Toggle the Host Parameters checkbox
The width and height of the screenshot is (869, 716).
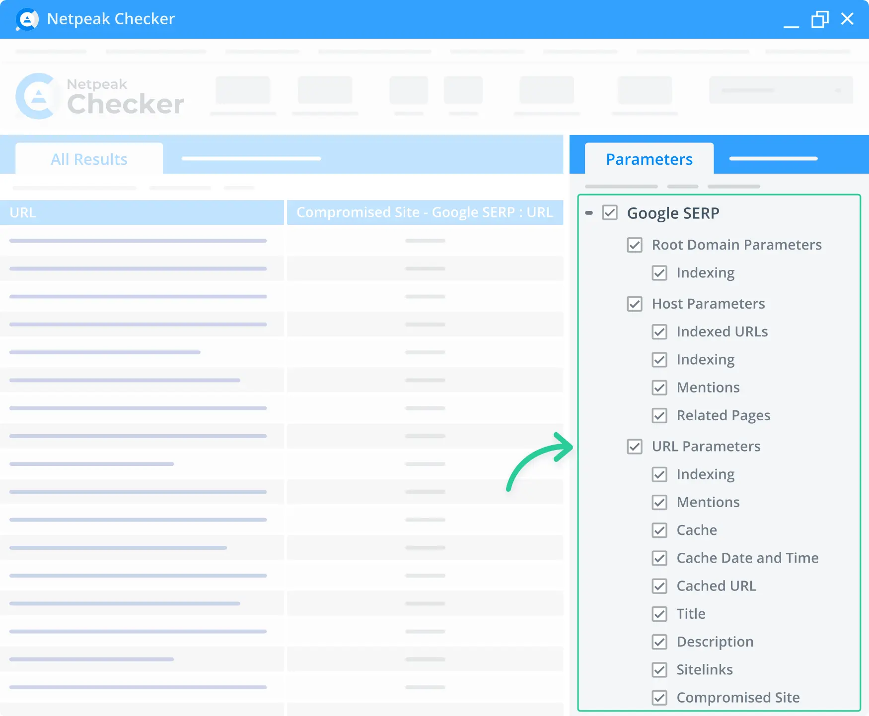tap(635, 304)
